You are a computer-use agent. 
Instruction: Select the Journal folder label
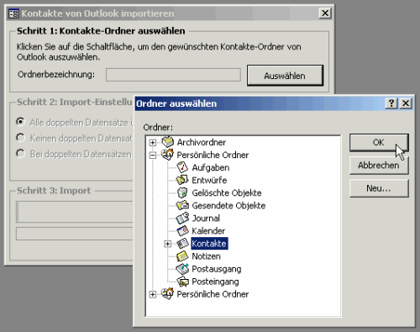(206, 218)
